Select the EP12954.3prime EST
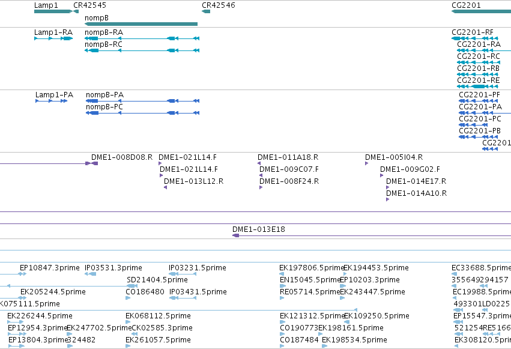The height and width of the screenshot is (349, 511). tap(37, 328)
